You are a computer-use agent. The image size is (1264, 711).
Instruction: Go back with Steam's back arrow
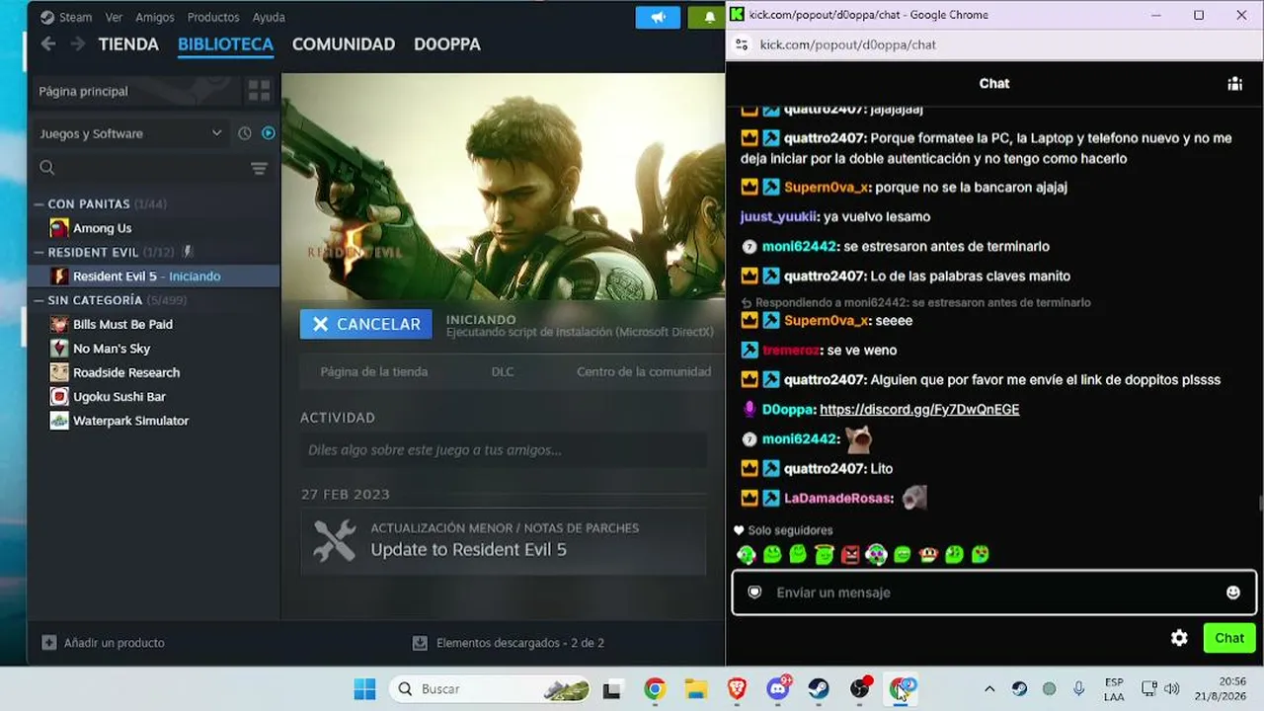47,44
